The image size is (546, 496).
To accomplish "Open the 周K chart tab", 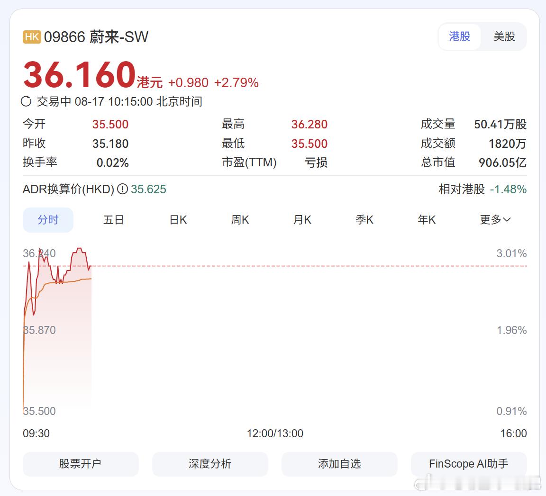I will point(240,220).
